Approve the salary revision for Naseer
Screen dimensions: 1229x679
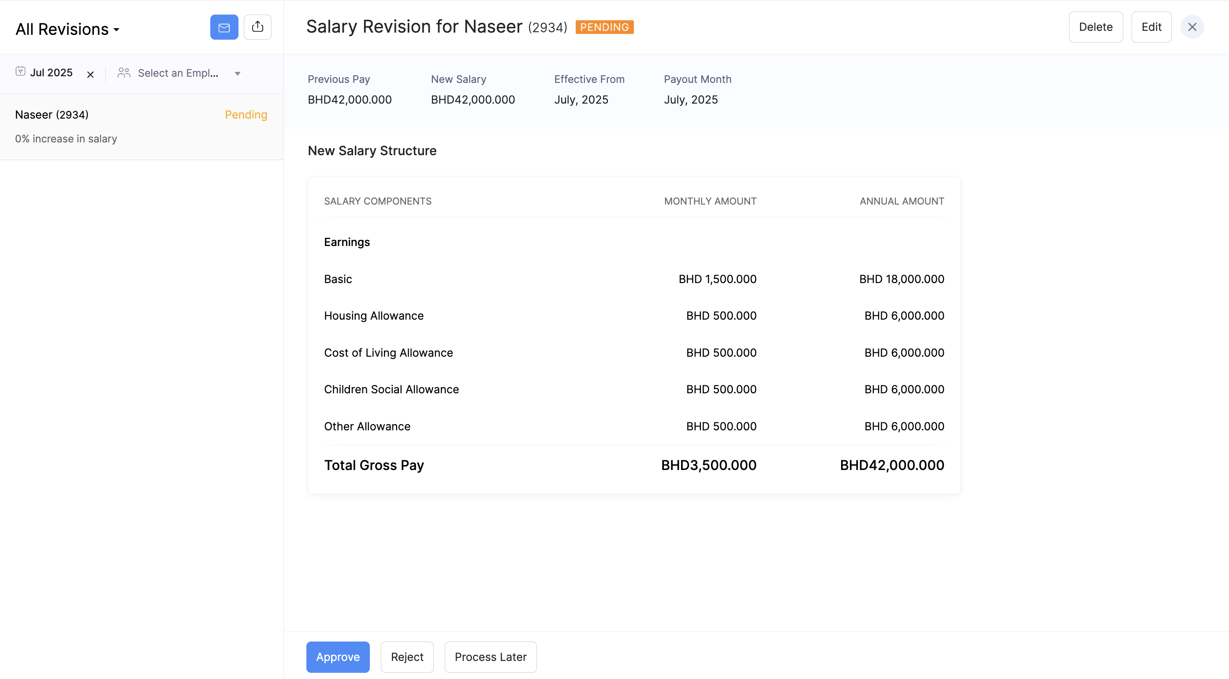tap(337, 657)
